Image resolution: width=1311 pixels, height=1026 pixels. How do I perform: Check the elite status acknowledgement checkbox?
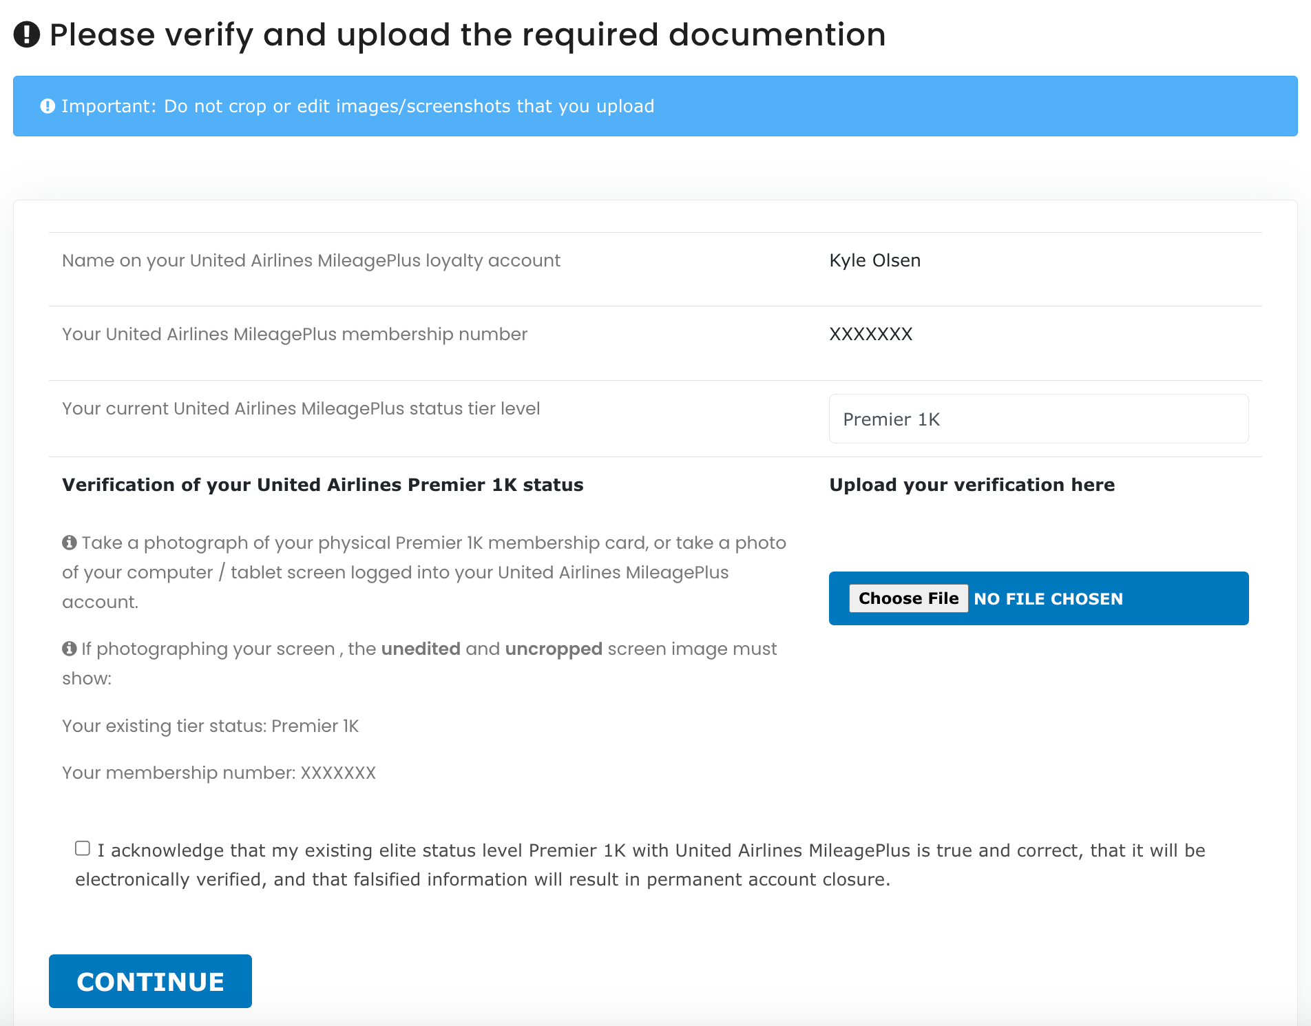83,848
